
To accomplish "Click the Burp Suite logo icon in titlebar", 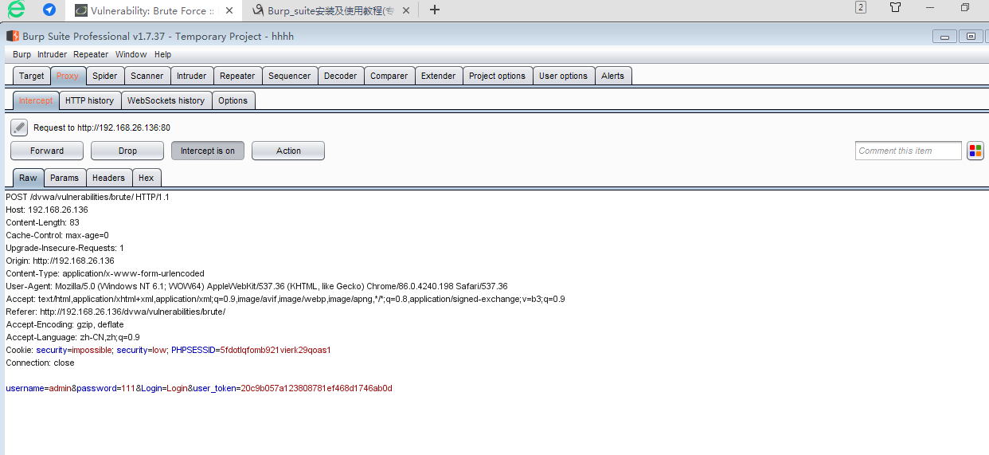I will pyautogui.click(x=12, y=37).
